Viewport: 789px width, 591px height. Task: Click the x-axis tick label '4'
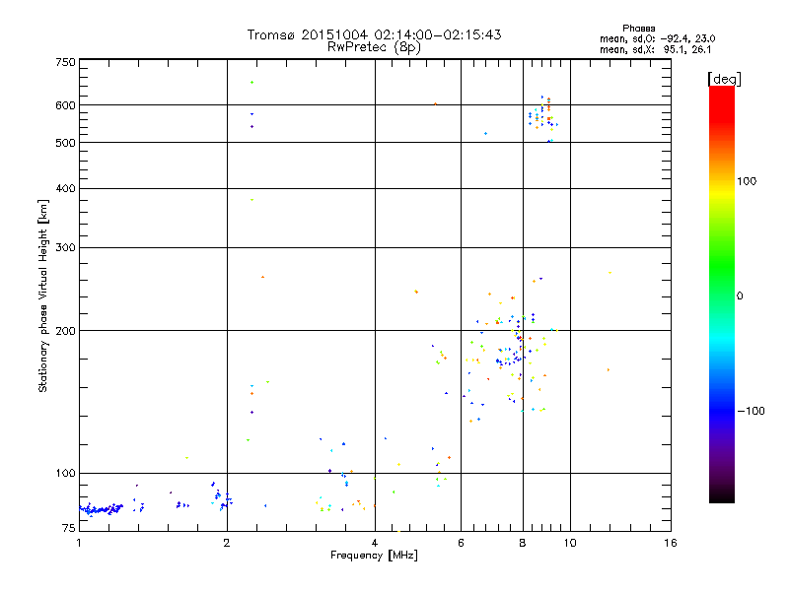coord(375,543)
